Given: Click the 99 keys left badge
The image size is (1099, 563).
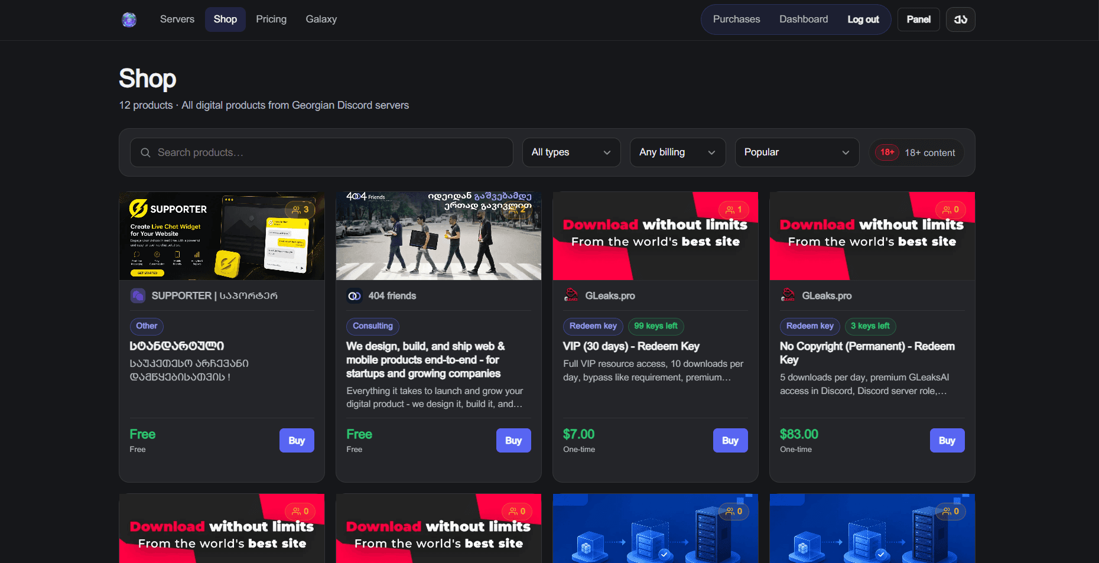Looking at the screenshot, I should tap(656, 326).
